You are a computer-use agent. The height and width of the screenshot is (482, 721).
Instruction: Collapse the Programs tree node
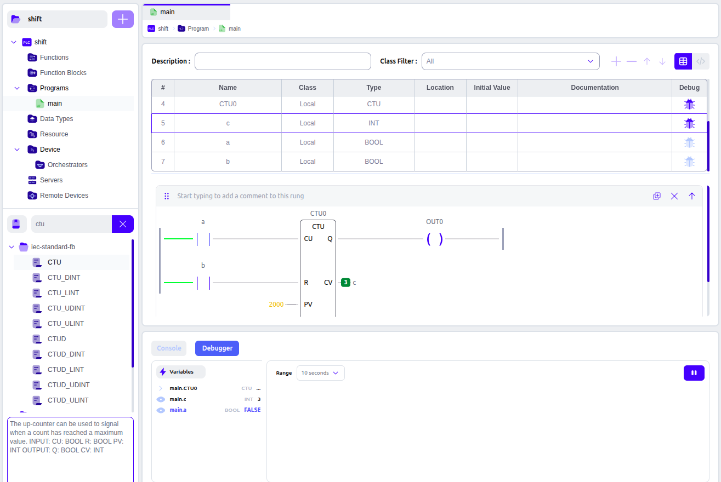pyautogui.click(x=17, y=88)
